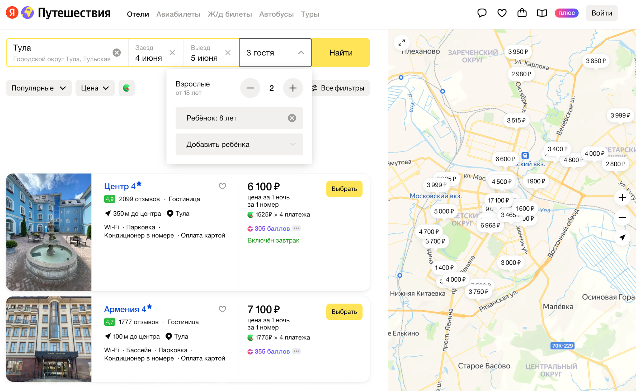Select the 6 600 ₽ map price marker
The height and width of the screenshot is (391, 636).
[x=505, y=159]
